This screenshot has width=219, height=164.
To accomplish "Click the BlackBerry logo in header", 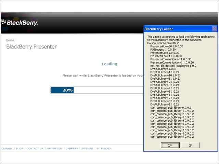I will (x=19, y=23).
